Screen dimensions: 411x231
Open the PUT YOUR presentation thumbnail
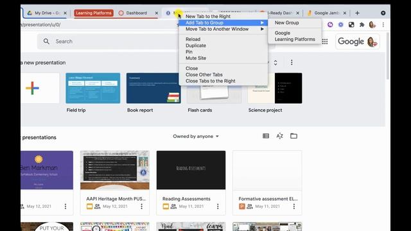pyautogui.click(x=47, y=227)
